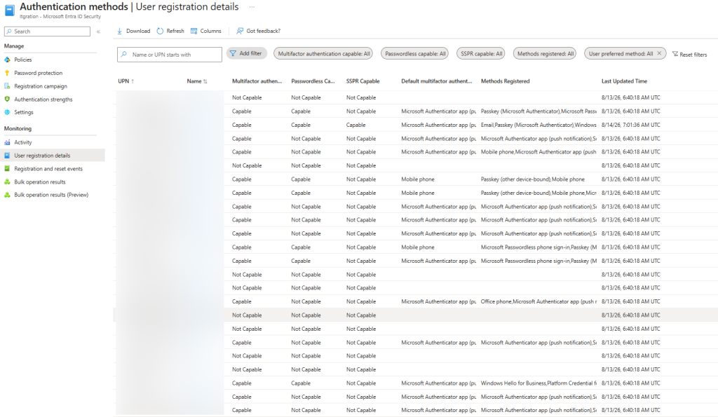Click the Got feedback person icon
718x417 pixels.
pos(240,31)
